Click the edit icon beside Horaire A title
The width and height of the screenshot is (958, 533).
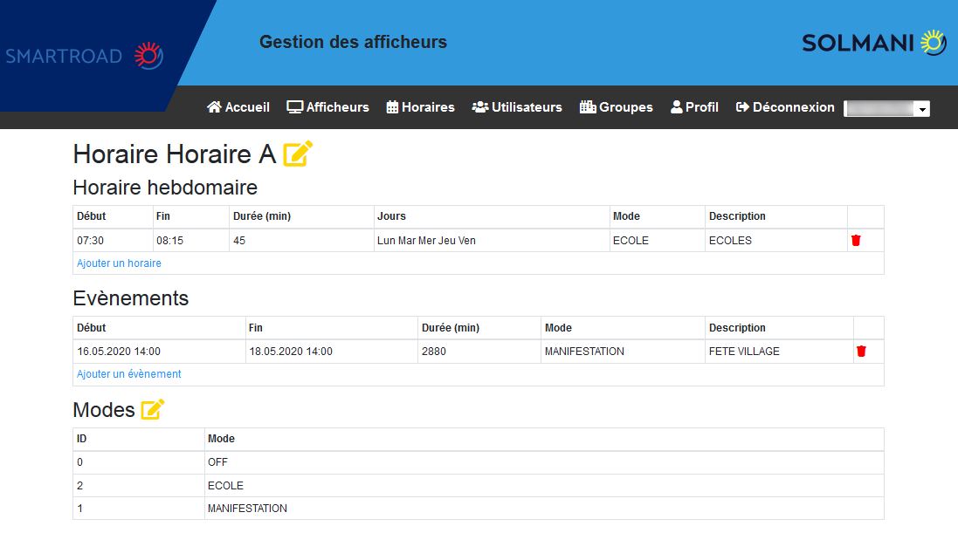click(298, 154)
